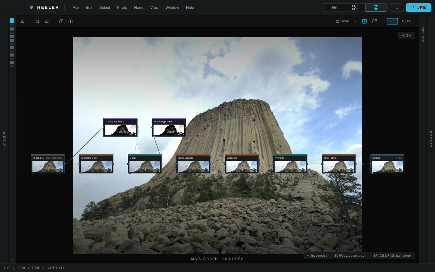Select the Image Source node DSC_04886.NEF
Viewport: 435px width, 272px height.
(x=48, y=164)
